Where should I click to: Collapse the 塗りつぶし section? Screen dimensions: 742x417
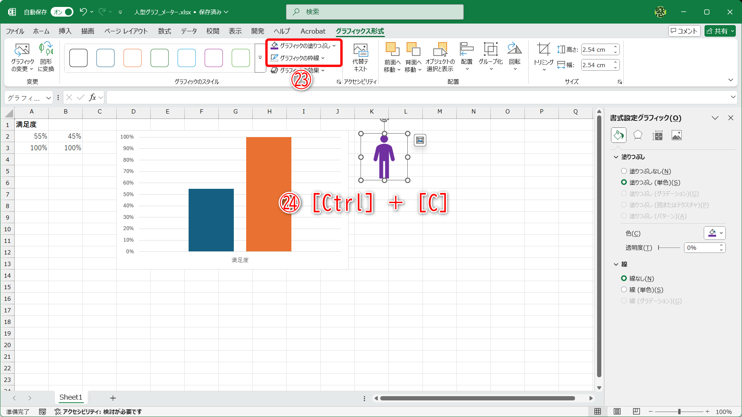616,157
